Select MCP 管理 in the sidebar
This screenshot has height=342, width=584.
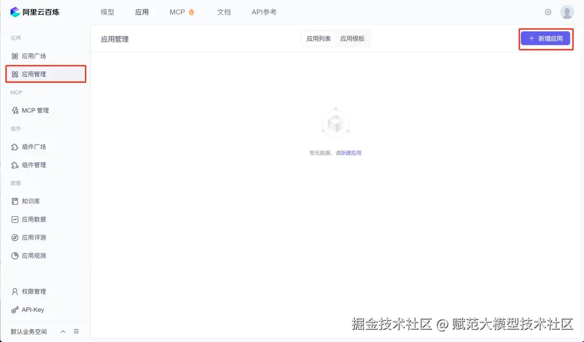pos(34,110)
